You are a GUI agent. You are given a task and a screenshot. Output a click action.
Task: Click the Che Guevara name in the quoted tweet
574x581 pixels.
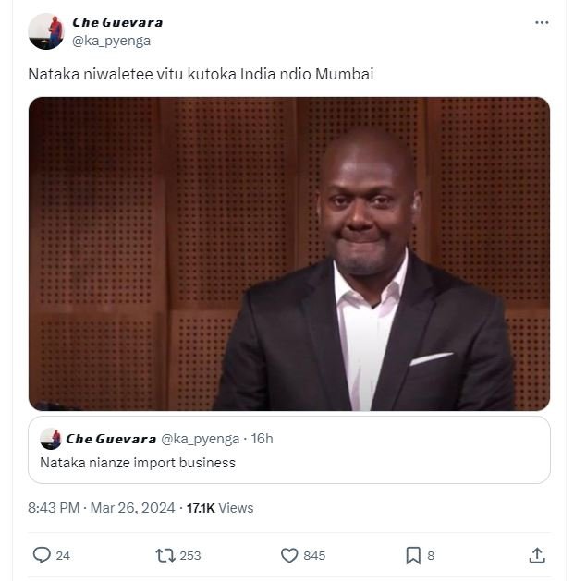coord(111,439)
